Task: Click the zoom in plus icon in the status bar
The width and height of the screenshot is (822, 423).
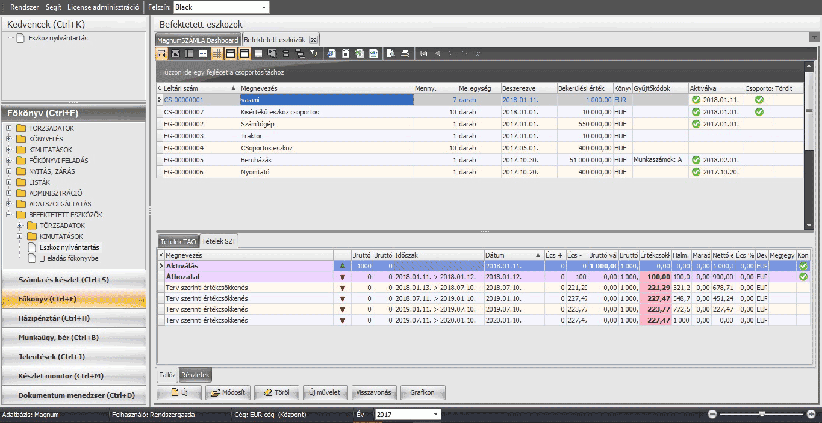Action: click(x=811, y=414)
